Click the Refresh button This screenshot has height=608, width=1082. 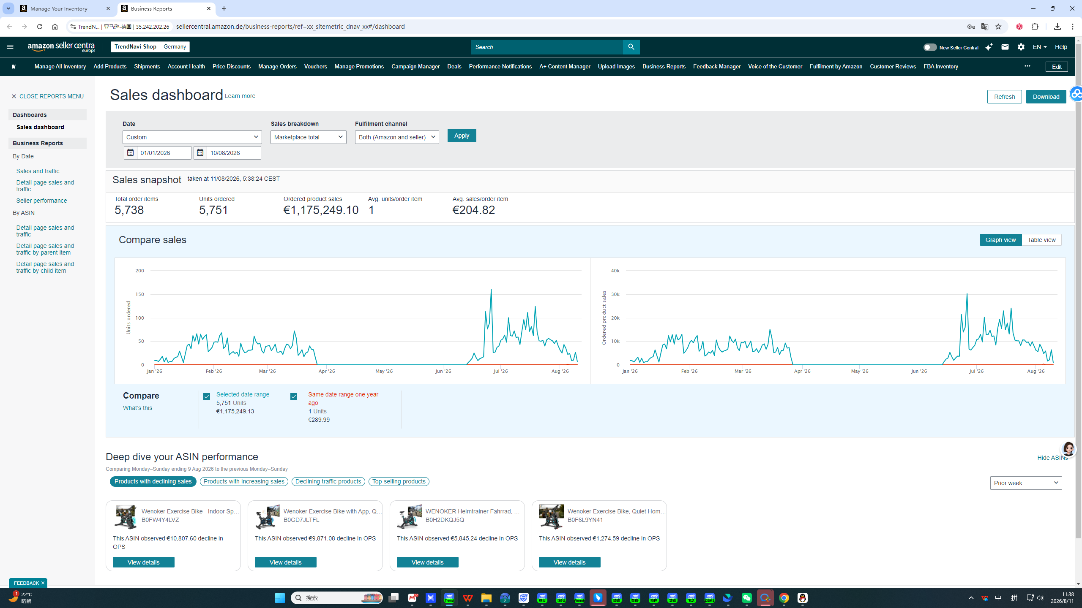pyautogui.click(x=1004, y=97)
